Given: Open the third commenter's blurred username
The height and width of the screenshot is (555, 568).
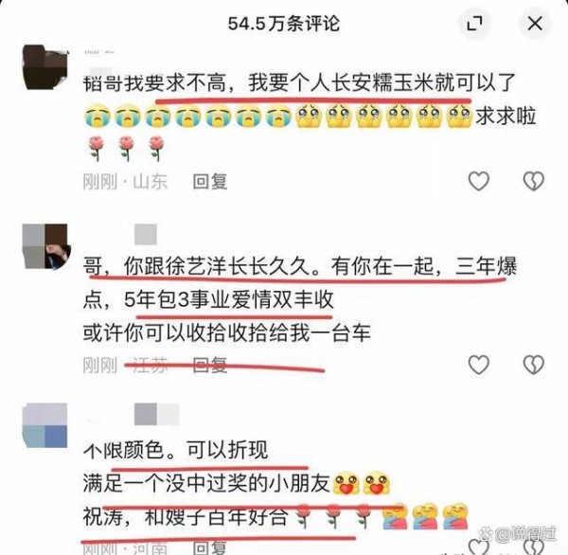Looking at the screenshot, I should point(156,414).
